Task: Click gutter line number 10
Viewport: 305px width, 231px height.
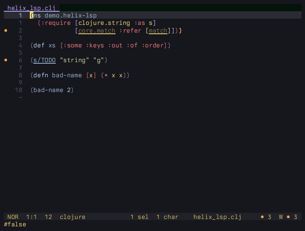Action: click(x=19, y=90)
